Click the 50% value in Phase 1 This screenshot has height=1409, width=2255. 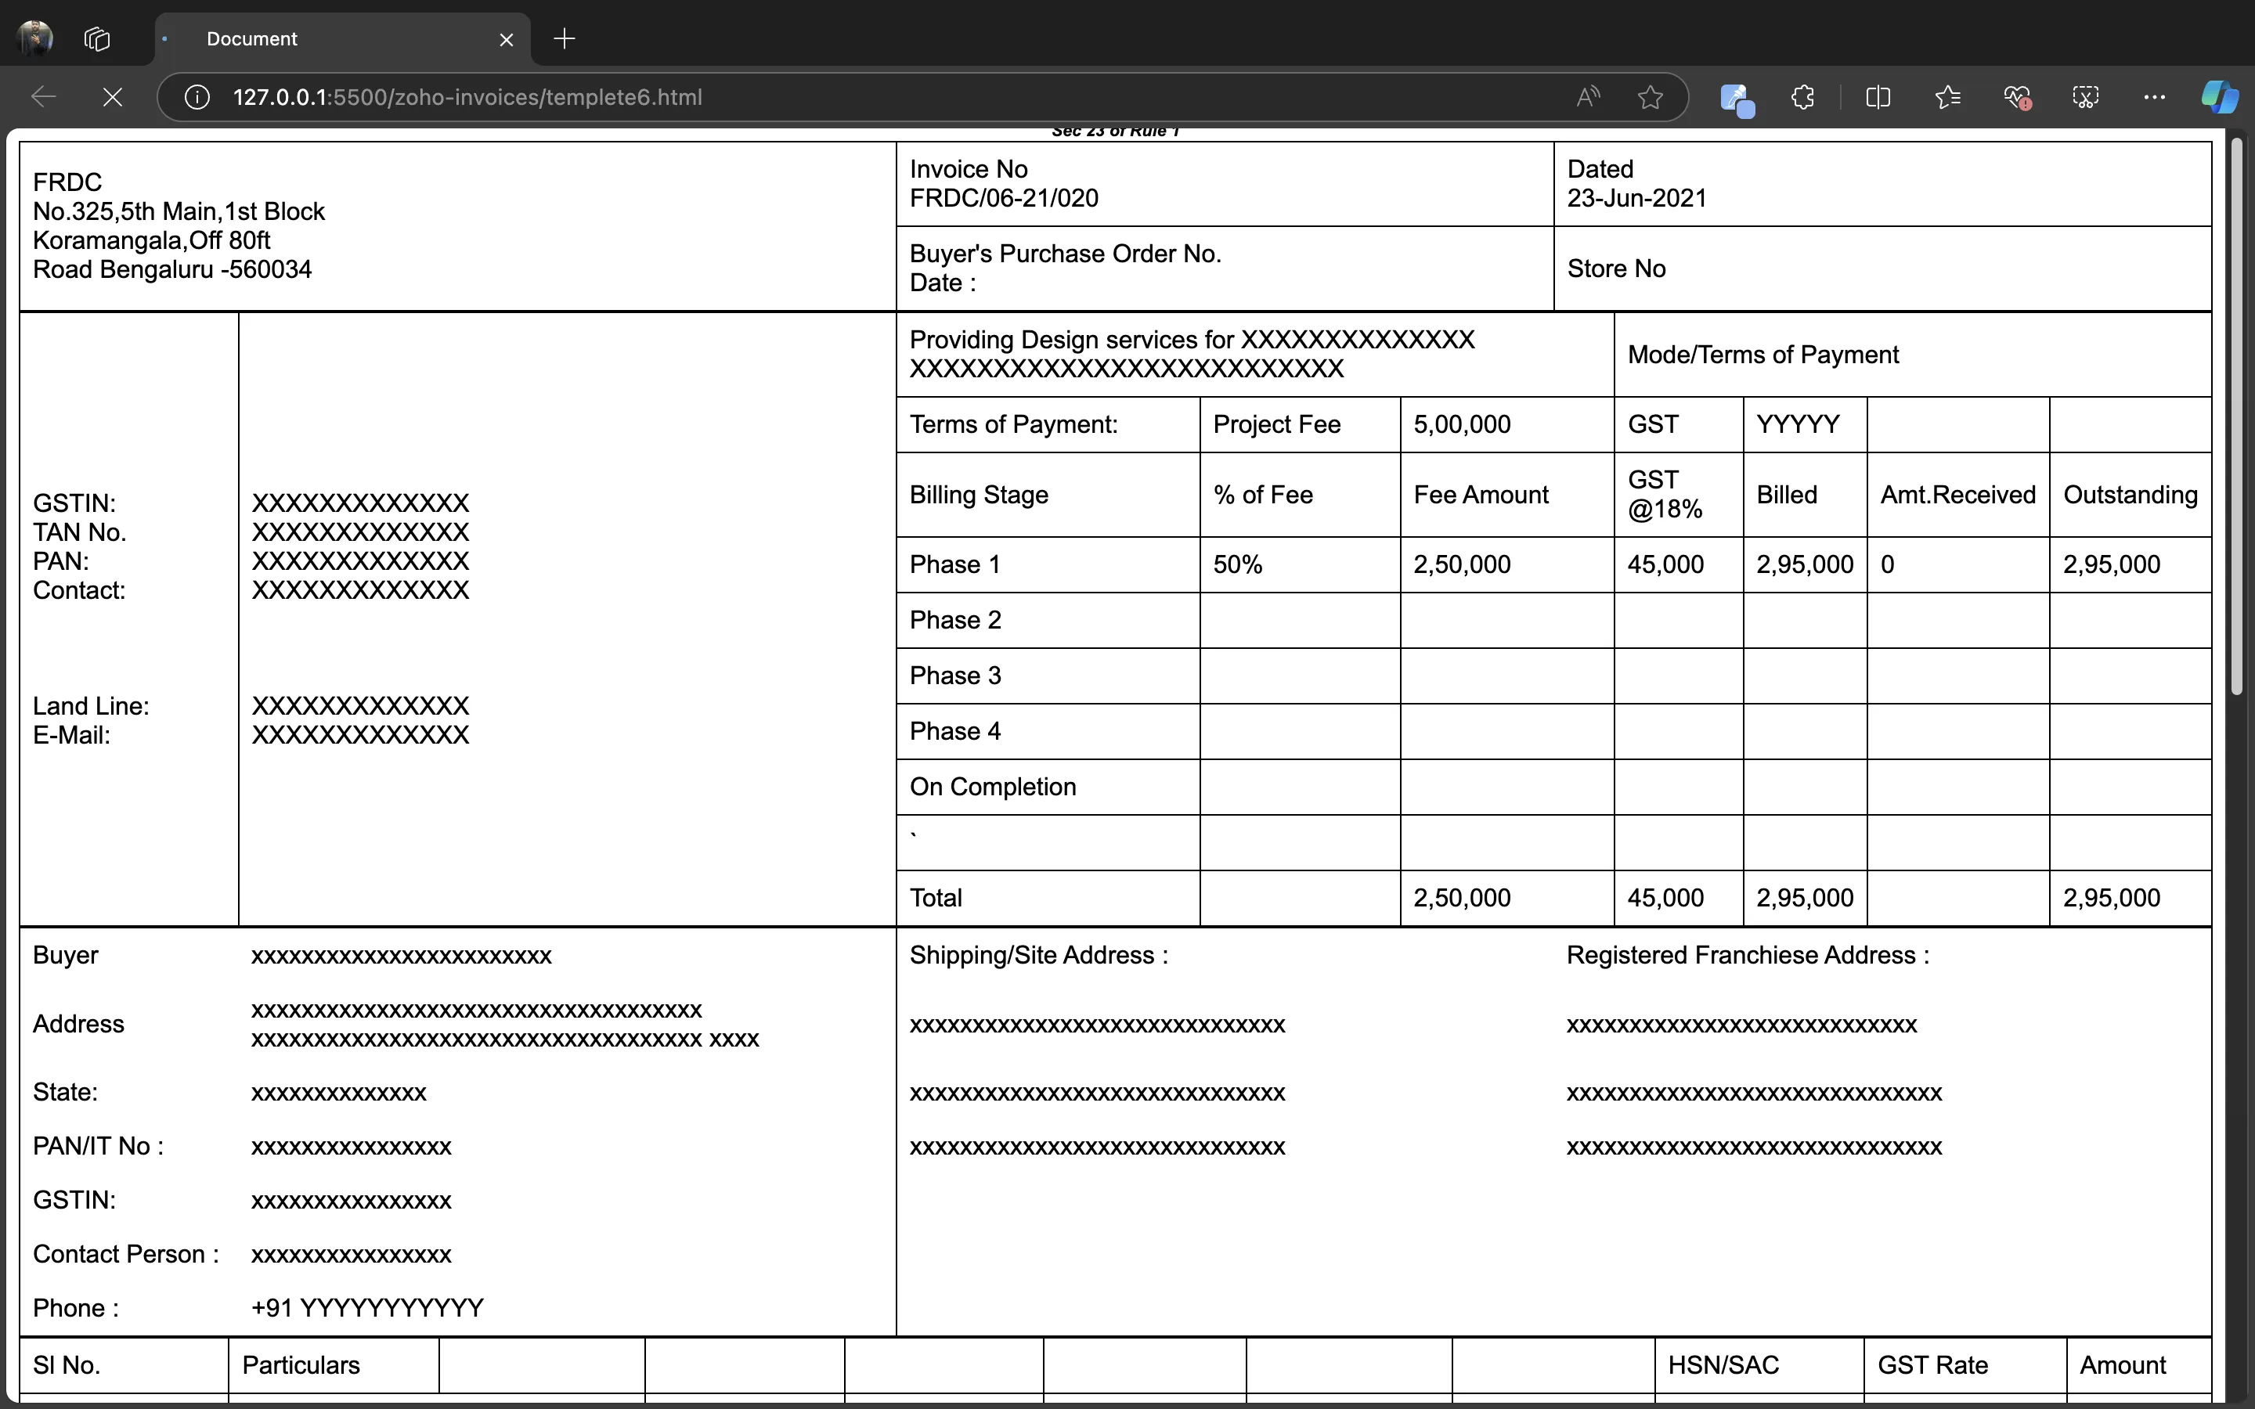click(x=1237, y=564)
